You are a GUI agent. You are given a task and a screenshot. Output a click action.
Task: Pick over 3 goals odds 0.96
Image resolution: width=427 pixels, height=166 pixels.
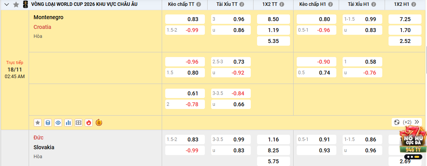pos(231,19)
